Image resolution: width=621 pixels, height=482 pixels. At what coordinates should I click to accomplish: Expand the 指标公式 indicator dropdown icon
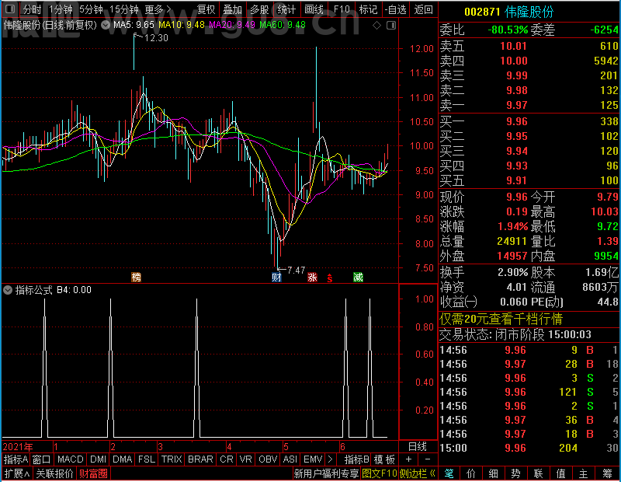pyautogui.click(x=8, y=290)
